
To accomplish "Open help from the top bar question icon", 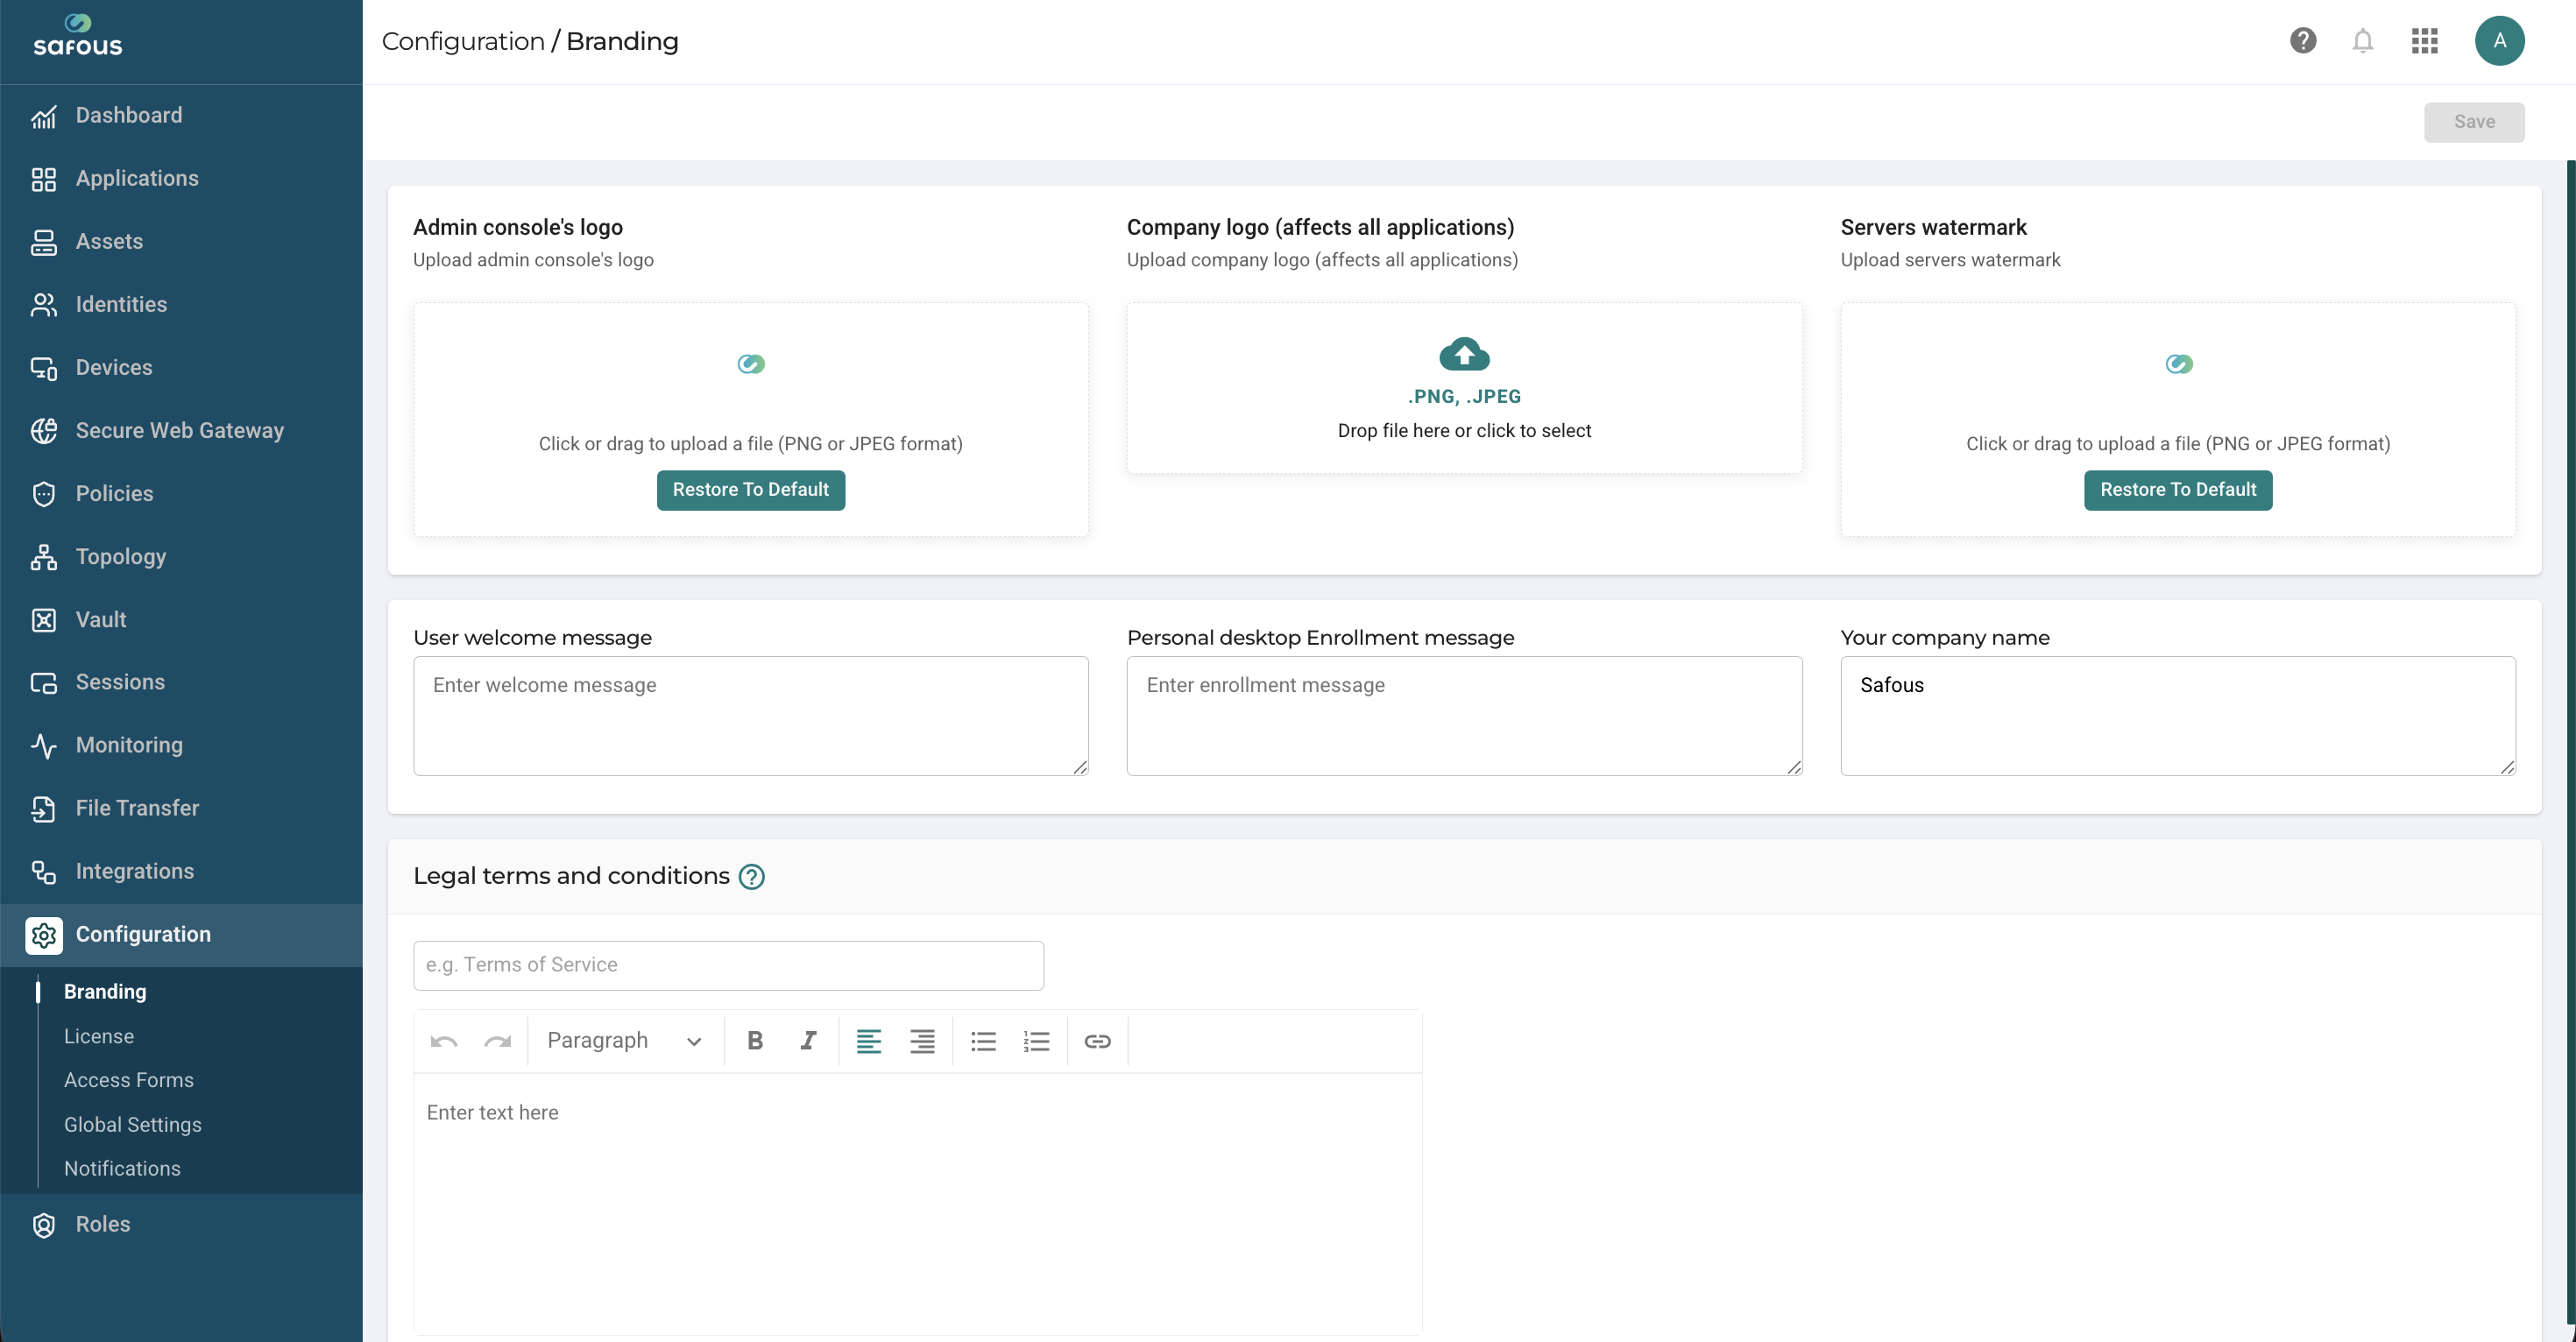I will 2302,41.
